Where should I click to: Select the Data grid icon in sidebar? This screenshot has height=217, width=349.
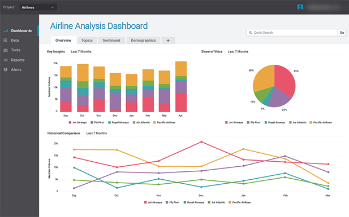click(x=5, y=41)
